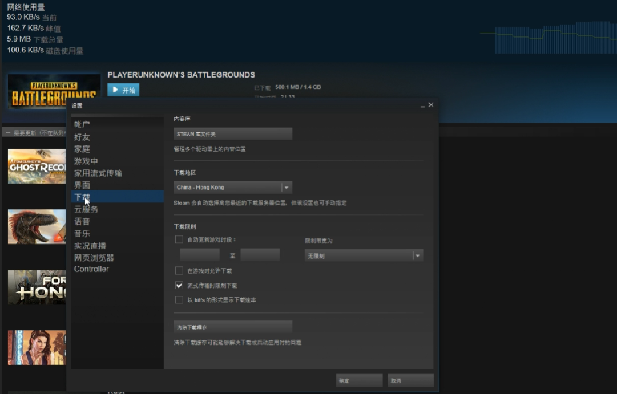Viewport: 617px width, 394px height.
Task: Open the bandwidth limit 无限制 dropdown
Action: [418, 256]
